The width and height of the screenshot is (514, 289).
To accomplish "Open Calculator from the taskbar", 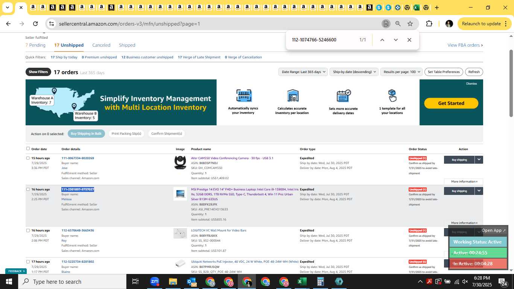I will pyautogui.click(x=320, y=281).
